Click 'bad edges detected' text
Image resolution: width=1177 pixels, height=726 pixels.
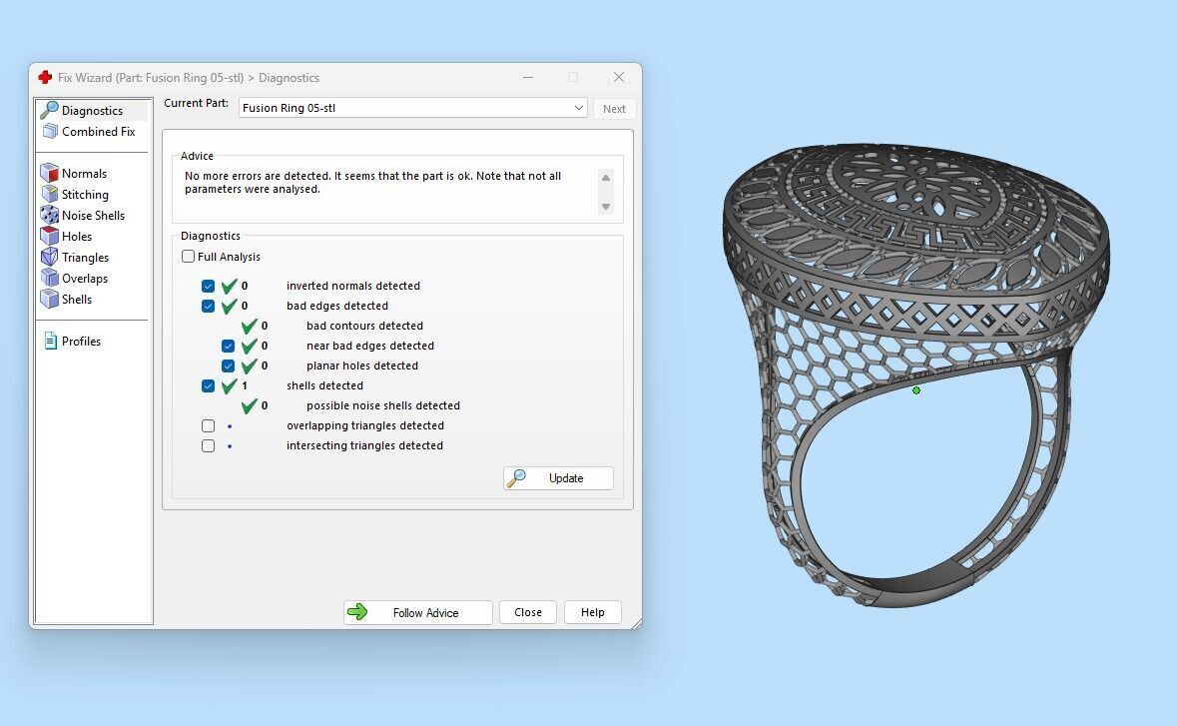(x=337, y=307)
